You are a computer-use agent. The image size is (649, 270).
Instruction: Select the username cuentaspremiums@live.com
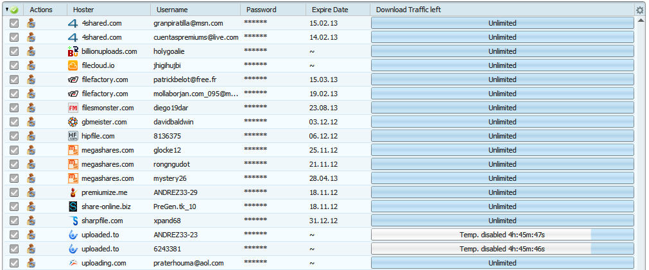coord(196,38)
